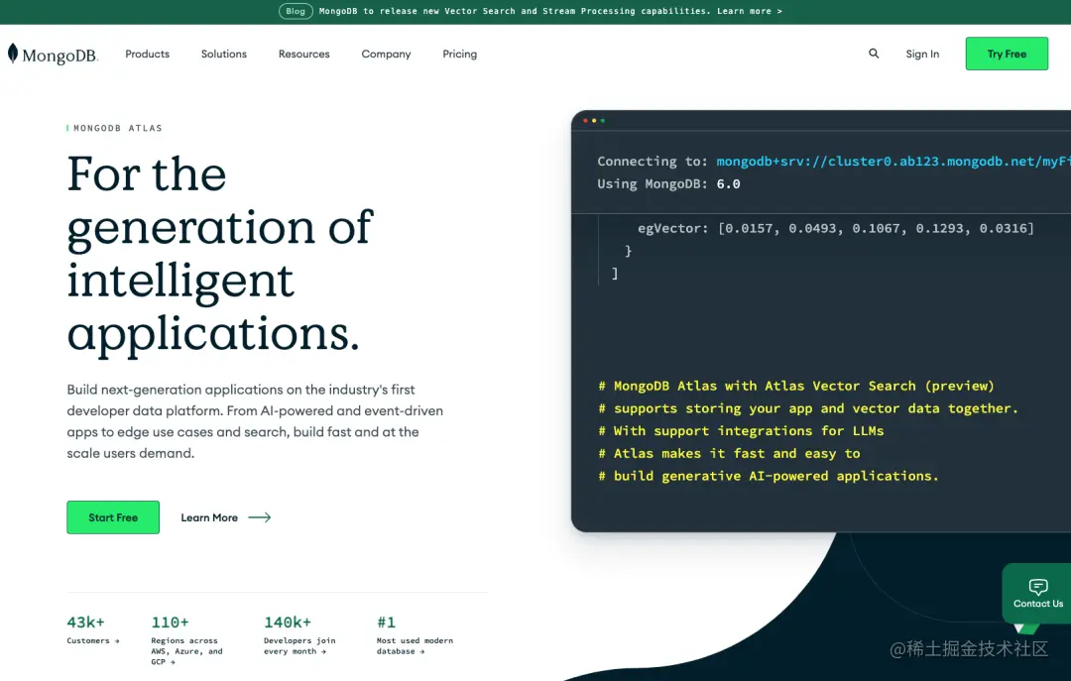
Task: Click the Try Free button
Action: (x=1007, y=54)
